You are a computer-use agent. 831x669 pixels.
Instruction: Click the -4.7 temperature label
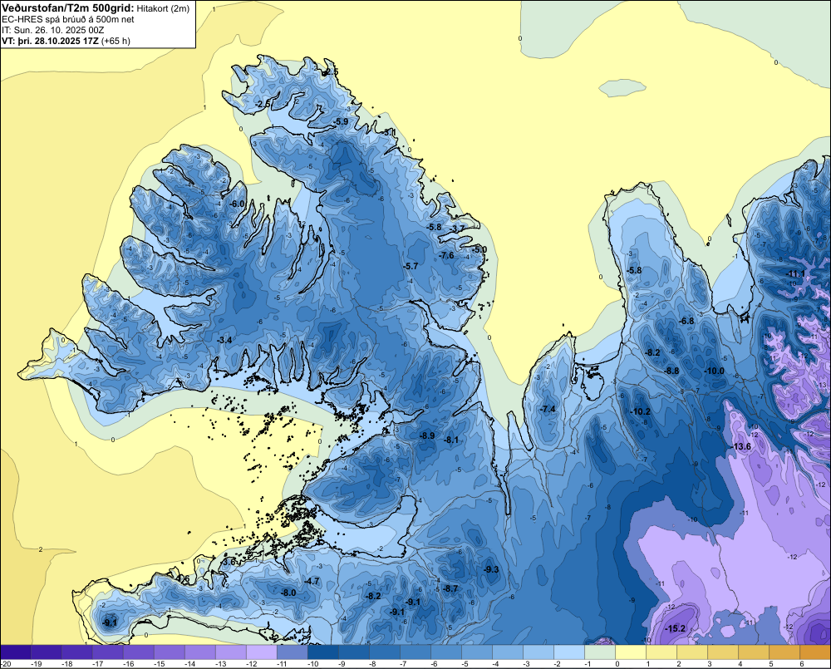(x=312, y=582)
